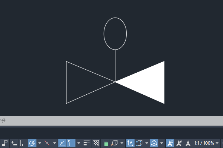Toggle Annotation Visibility

pos(170,143)
